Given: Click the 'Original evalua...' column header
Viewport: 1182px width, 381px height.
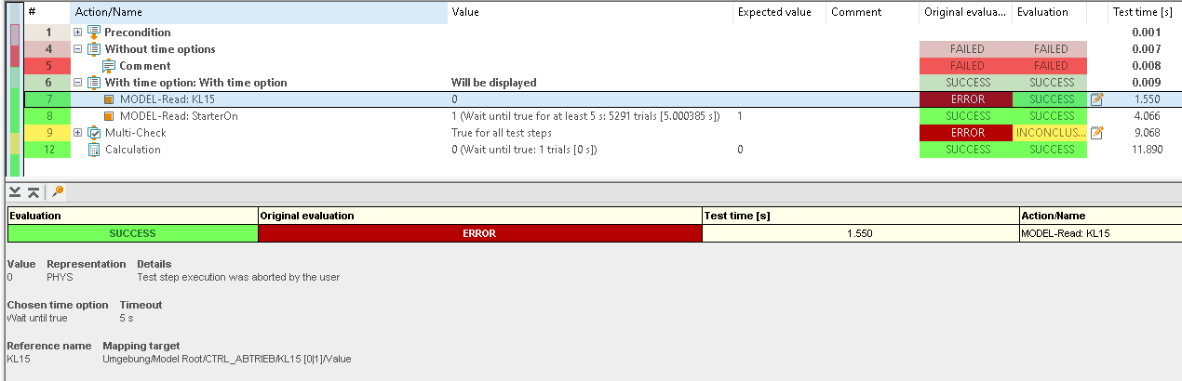Looking at the screenshot, I should click(964, 12).
